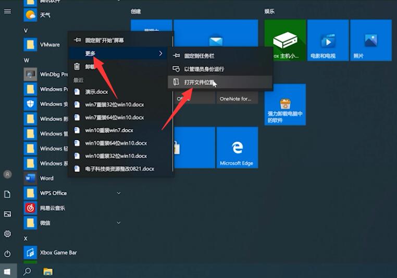
Task: Click the W letter group header
Action: [x=27, y=60]
